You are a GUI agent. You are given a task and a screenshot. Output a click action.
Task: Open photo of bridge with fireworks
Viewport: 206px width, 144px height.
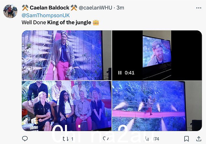[157, 106]
